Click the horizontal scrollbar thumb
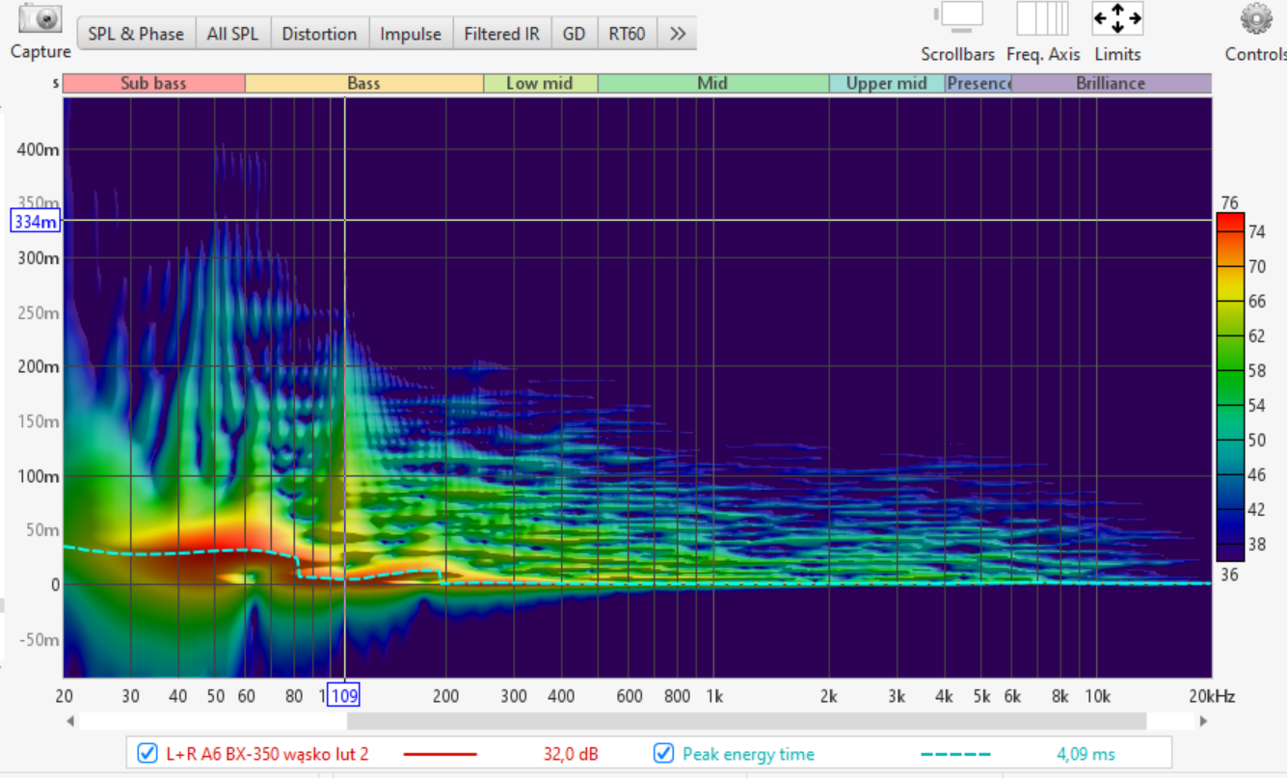 pos(746,721)
